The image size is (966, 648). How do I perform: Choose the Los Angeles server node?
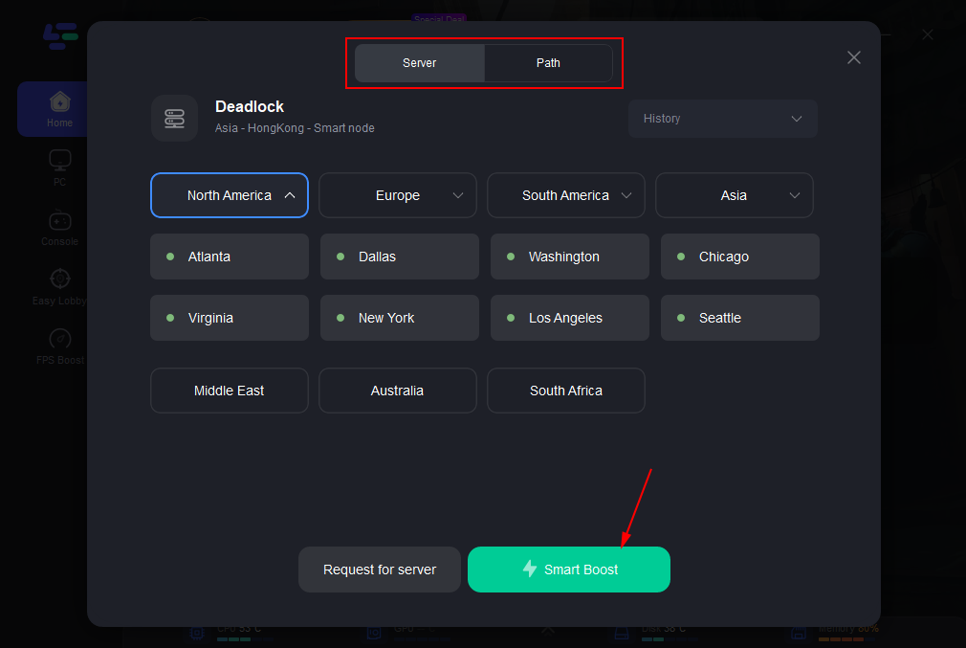tap(570, 318)
